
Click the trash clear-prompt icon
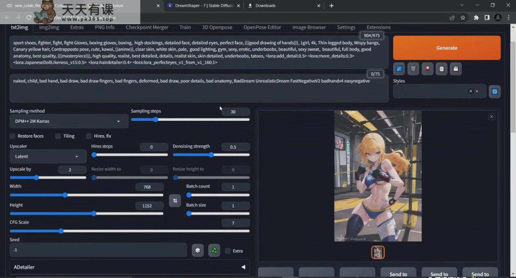coord(413,69)
